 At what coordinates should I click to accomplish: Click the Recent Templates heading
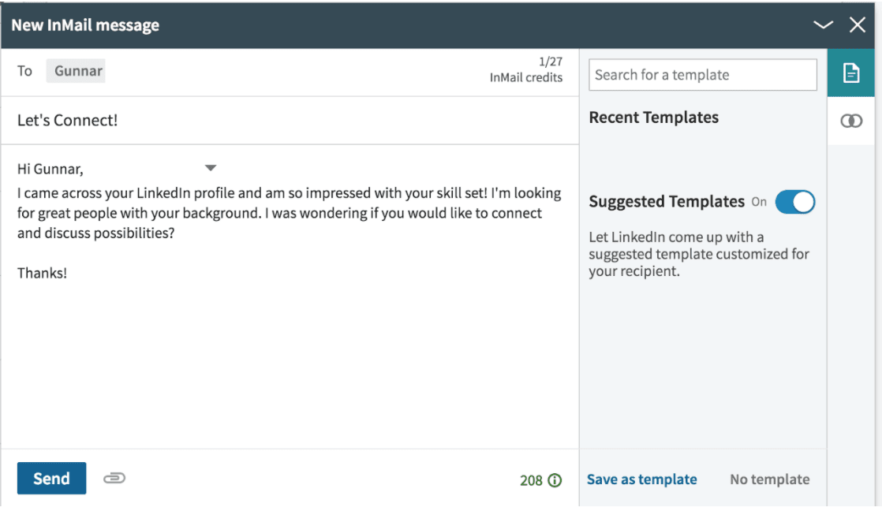(654, 117)
